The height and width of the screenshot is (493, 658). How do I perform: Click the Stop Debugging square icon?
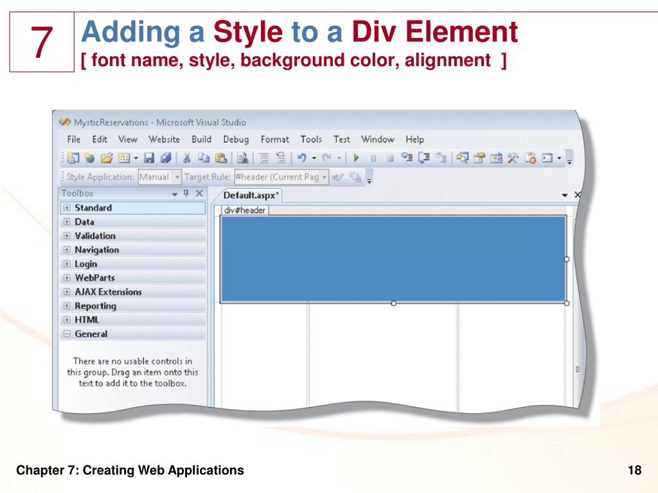click(x=390, y=159)
